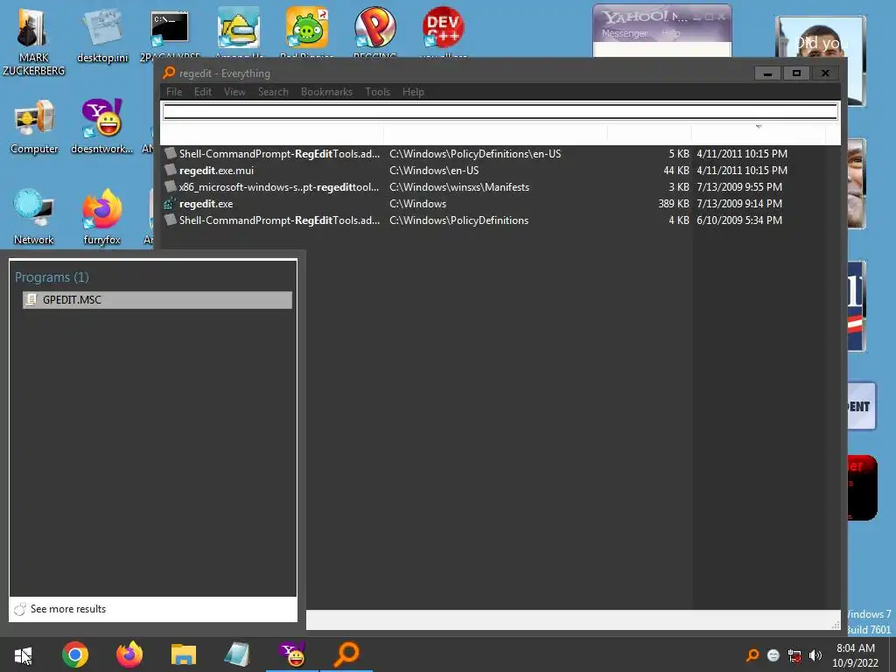
Task: Click the Everything window resize grip
Action: 836,625
